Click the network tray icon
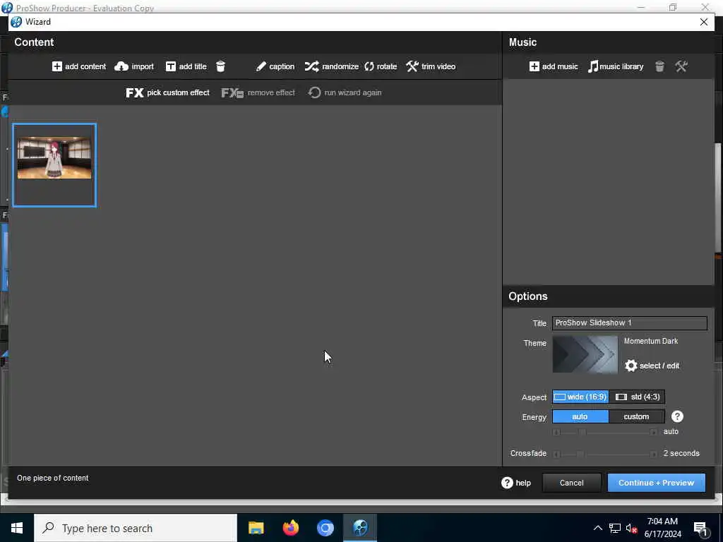Viewport: 723px width, 542px height. pos(615,528)
